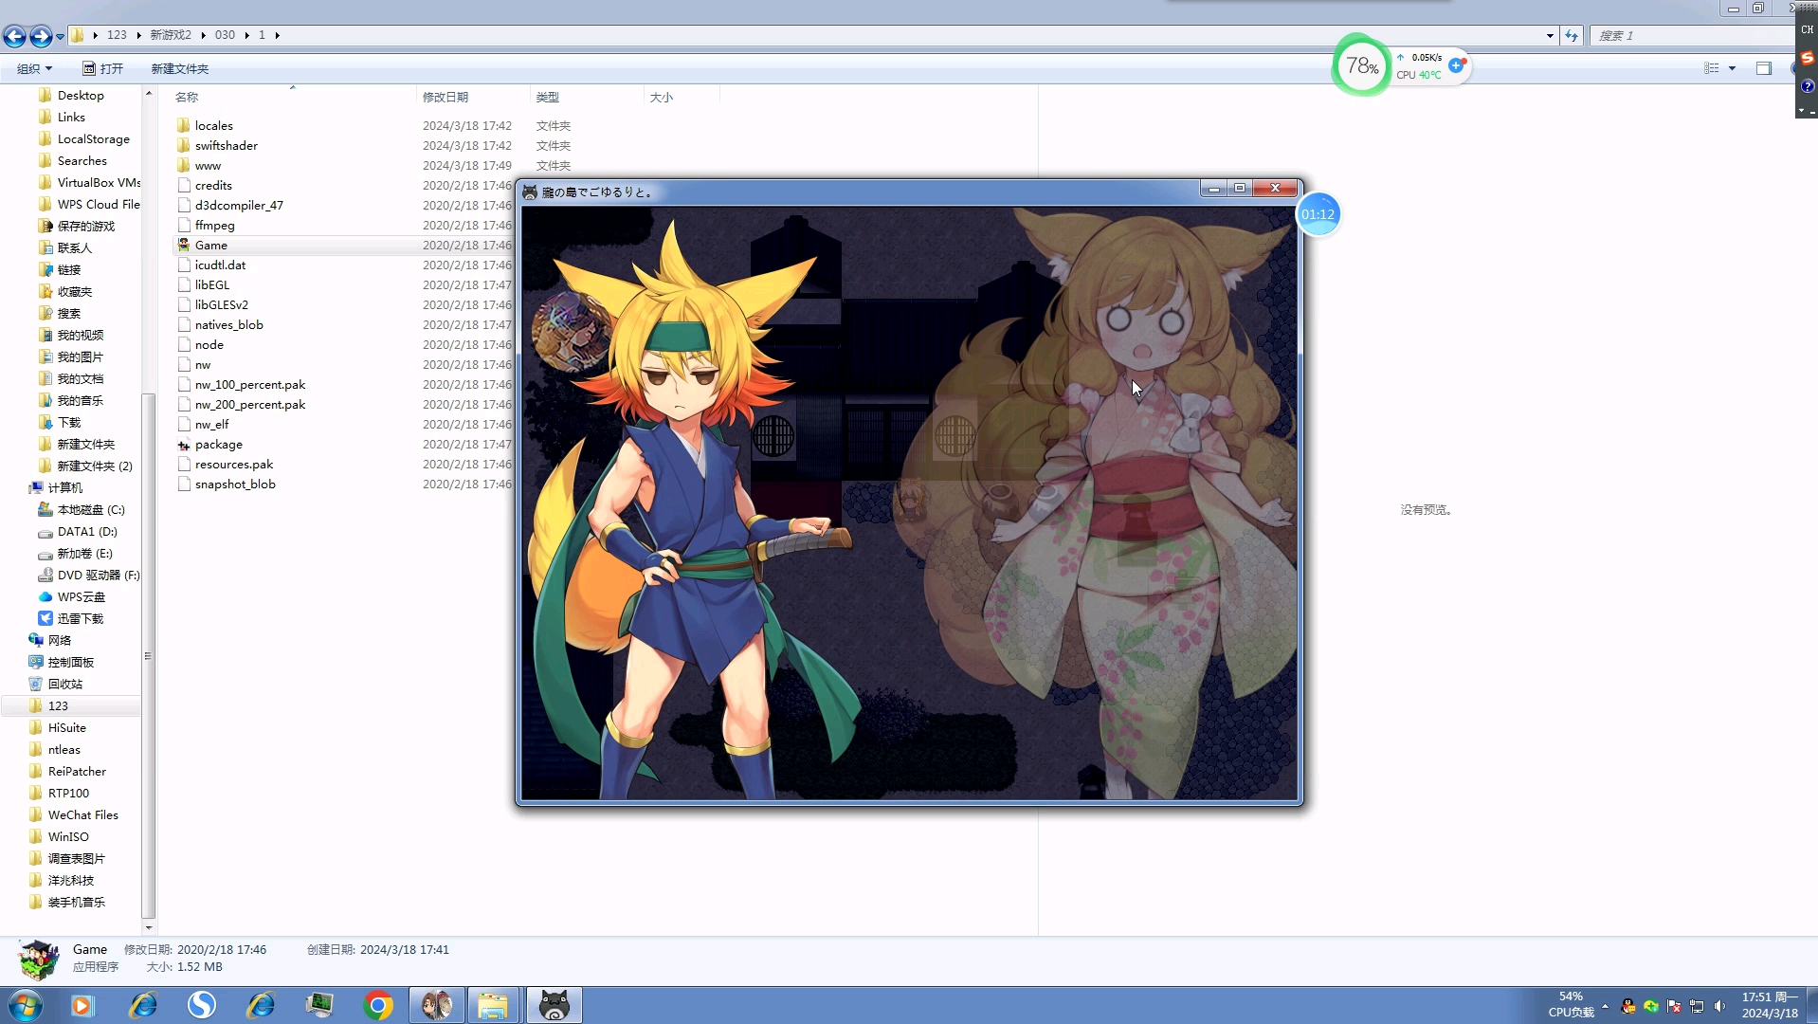Click the Explorer Forward navigation arrow
This screenshot has width=1818, height=1024.
[41, 36]
